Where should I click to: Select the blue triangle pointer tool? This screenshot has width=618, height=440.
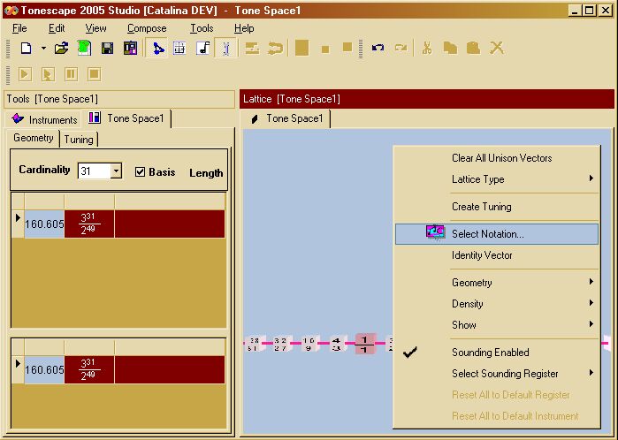point(157,49)
